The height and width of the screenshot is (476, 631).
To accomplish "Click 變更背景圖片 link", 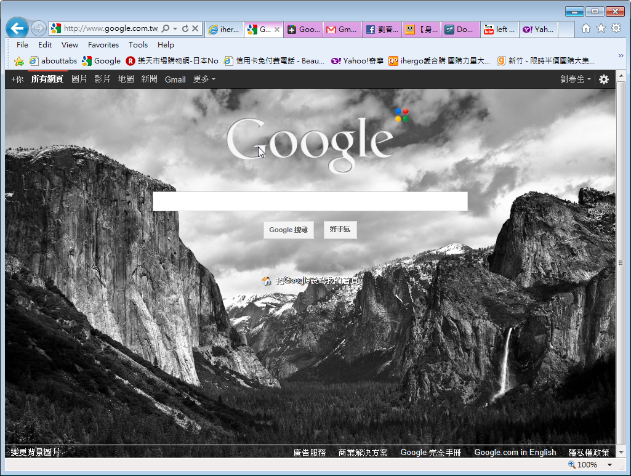I will (36, 452).
